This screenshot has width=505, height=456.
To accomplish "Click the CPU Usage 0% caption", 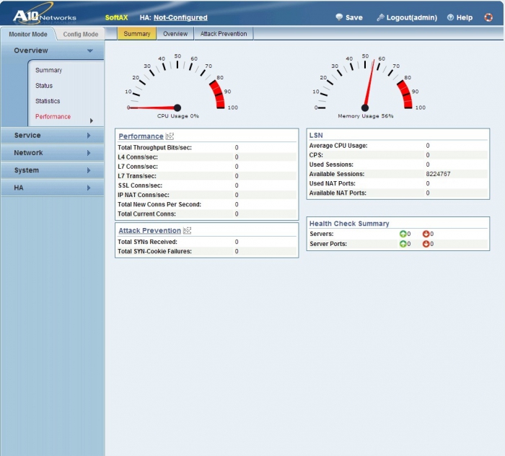I will pyautogui.click(x=177, y=116).
